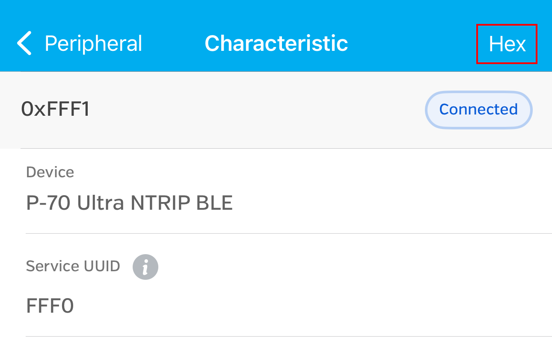Go back via the Peripheral label
Image resolution: width=552 pixels, height=346 pixels.
(x=93, y=44)
